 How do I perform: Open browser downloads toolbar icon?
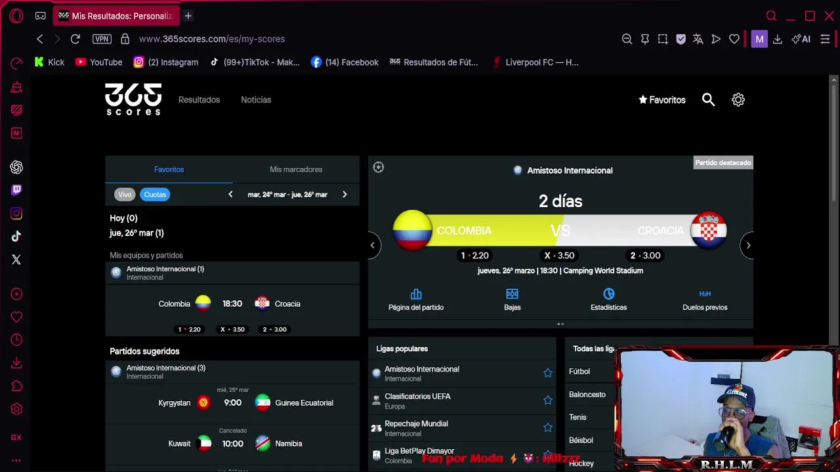pos(778,39)
